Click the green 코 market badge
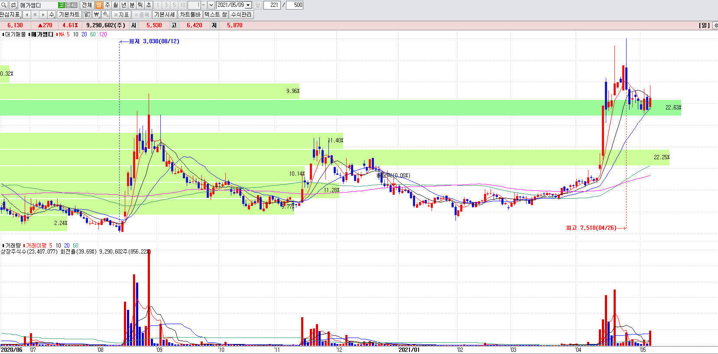718x354 pixels. click(x=62, y=5)
